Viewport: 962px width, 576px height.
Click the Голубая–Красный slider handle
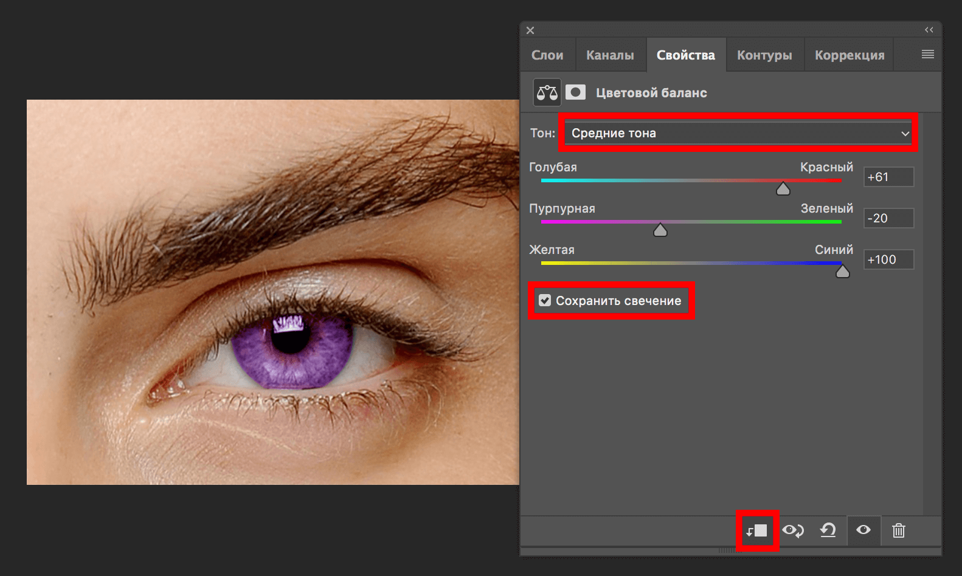pos(783,190)
